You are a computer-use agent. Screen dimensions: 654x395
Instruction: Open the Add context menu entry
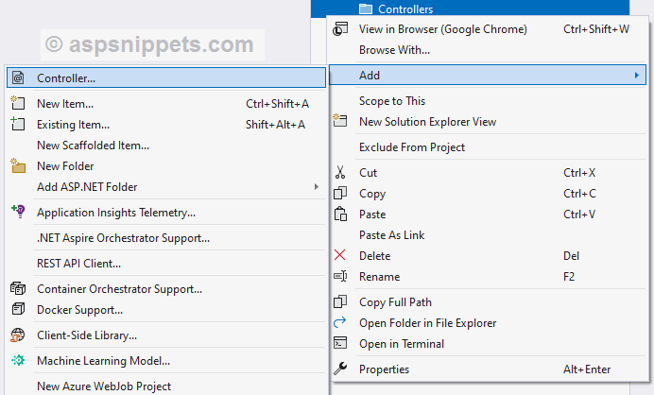(x=487, y=75)
